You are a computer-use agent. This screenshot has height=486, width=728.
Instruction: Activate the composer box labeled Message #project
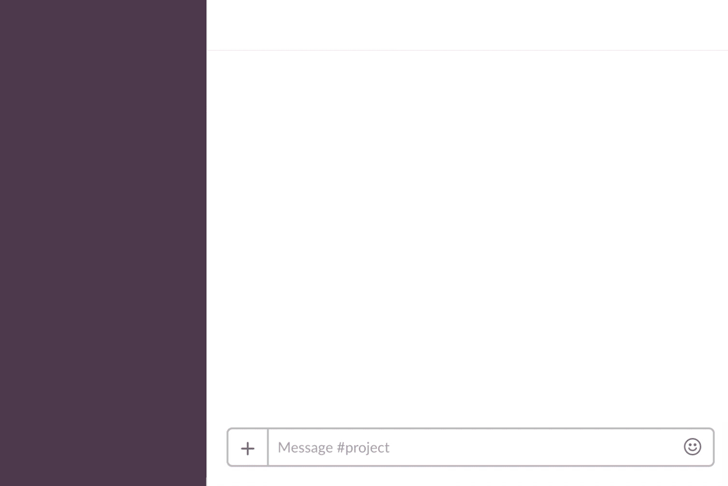click(475, 447)
